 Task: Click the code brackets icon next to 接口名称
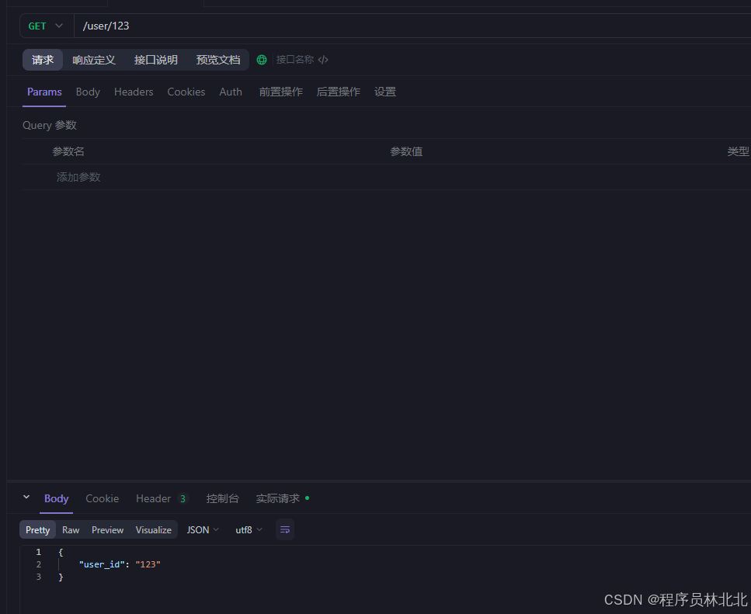[x=323, y=60]
